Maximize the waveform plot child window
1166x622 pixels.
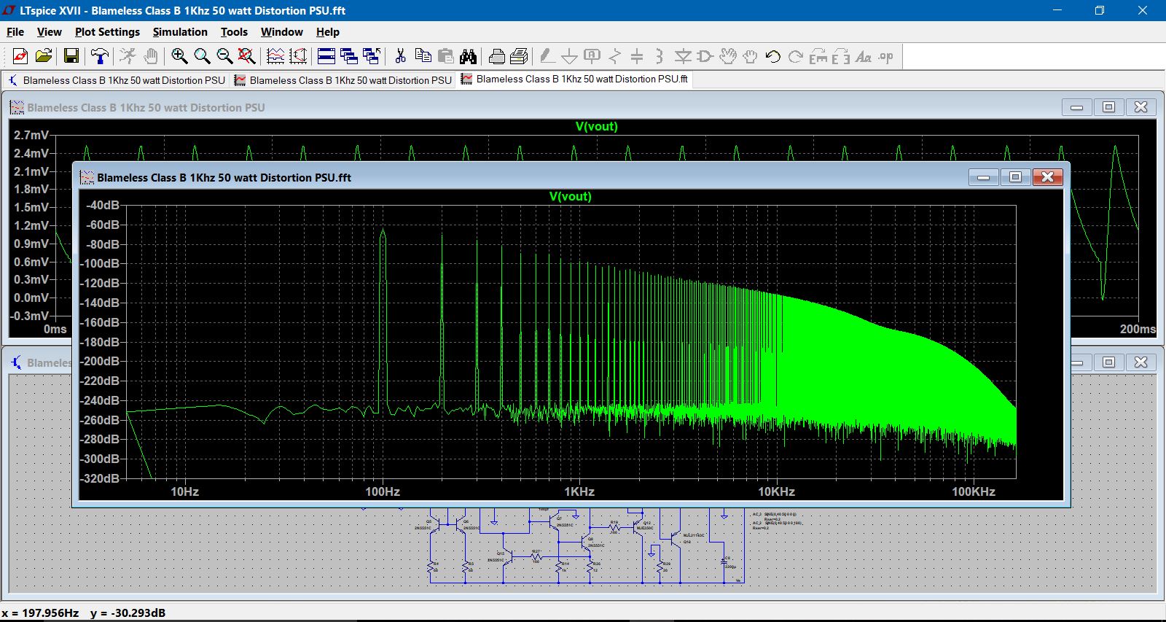point(1109,107)
